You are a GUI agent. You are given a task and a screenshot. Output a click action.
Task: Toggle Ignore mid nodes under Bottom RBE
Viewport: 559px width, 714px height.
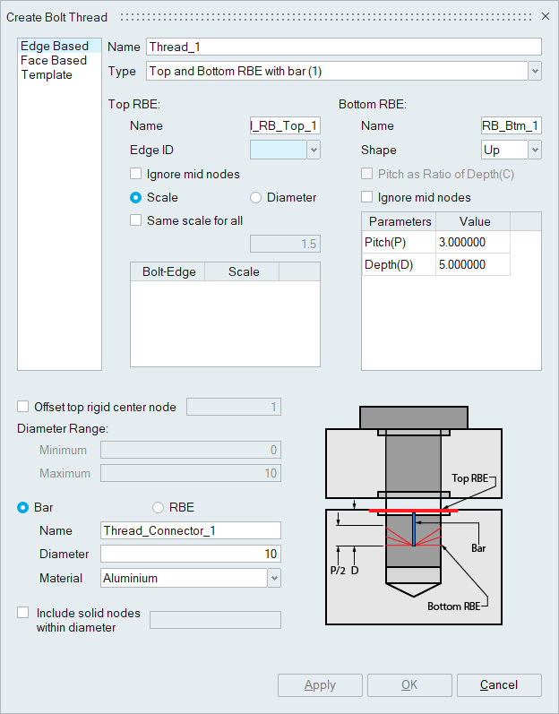[367, 197]
